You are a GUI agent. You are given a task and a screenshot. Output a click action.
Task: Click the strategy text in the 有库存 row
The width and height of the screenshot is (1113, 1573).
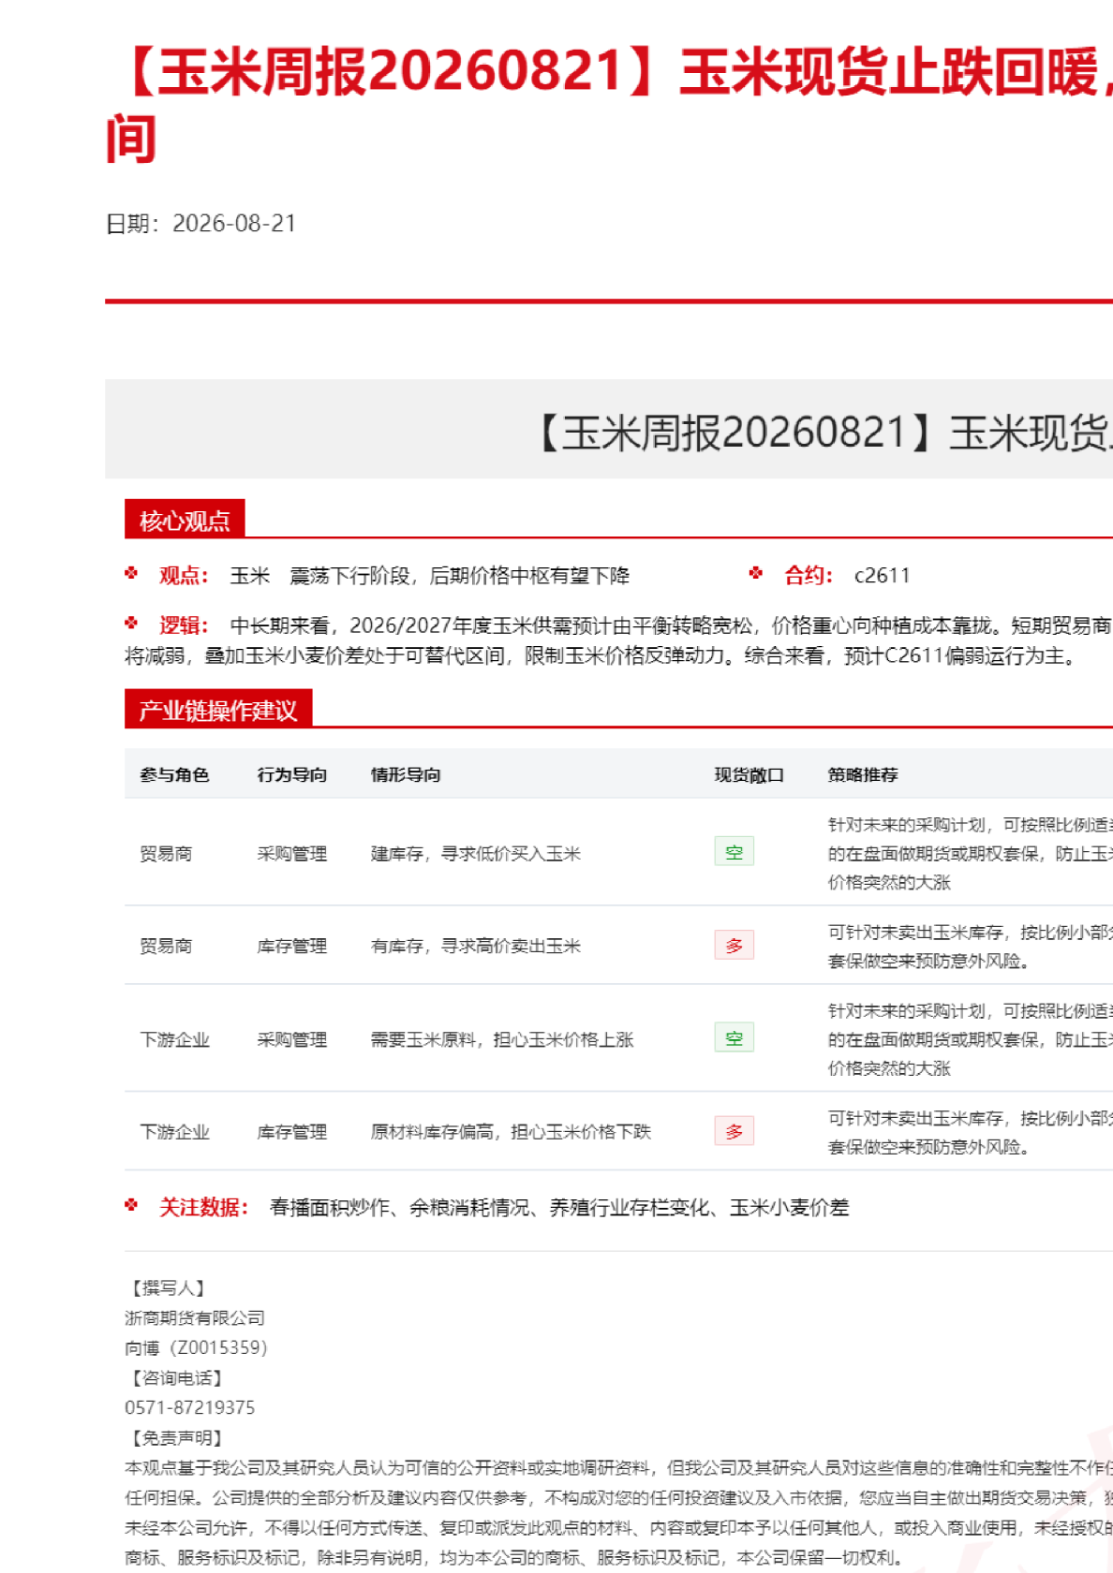pos(971,946)
